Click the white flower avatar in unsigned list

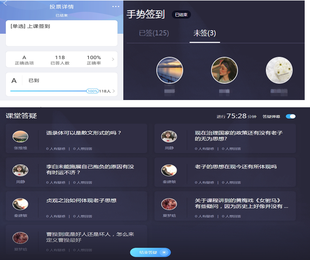coord(279,71)
